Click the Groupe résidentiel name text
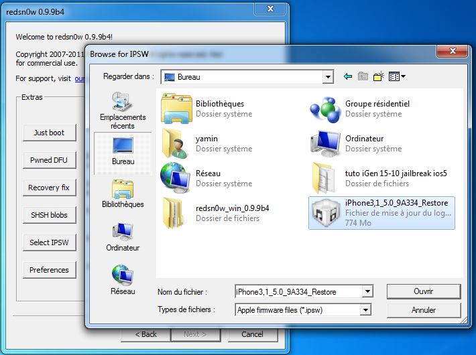The image size is (476, 355). tap(377, 104)
